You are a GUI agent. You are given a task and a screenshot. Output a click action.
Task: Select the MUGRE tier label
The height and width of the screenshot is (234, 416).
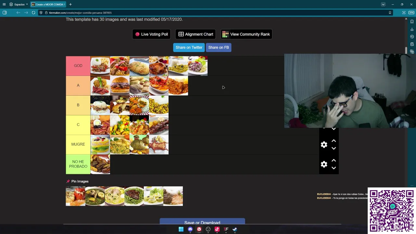(78, 144)
